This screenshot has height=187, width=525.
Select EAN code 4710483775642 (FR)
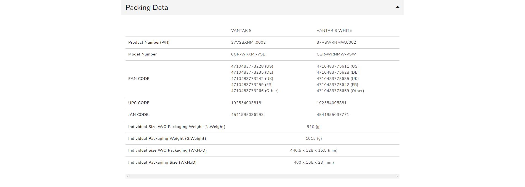point(337,85)
